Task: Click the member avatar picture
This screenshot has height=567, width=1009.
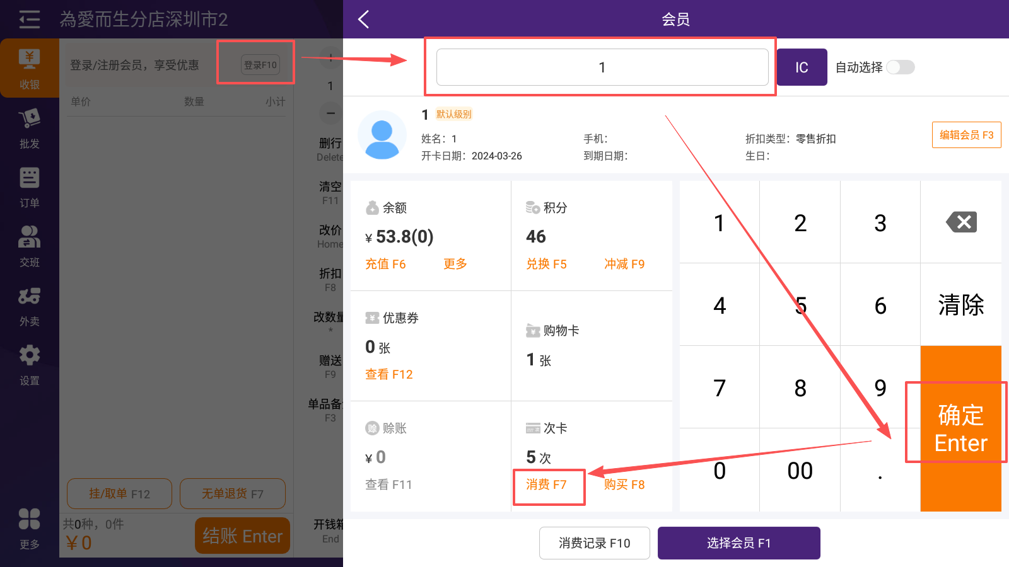Action: point(382,135)
